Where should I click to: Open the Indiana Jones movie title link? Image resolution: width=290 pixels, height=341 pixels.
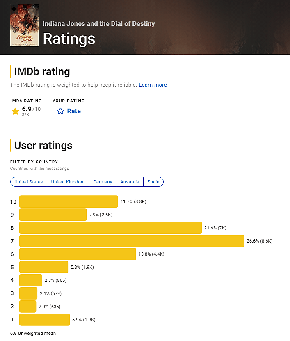click(x=98, y=23)
